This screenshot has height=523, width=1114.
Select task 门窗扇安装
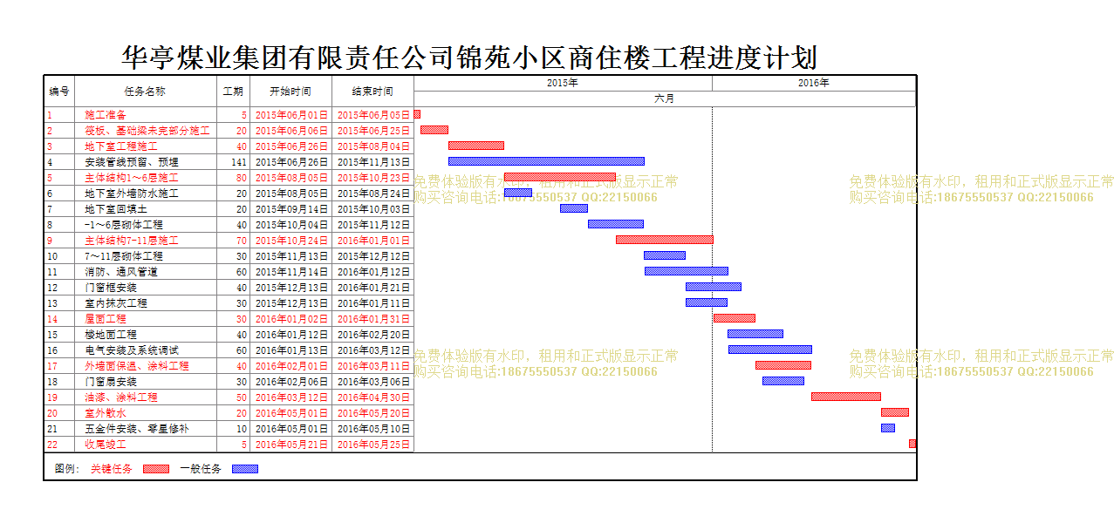(x=111, y=381)
